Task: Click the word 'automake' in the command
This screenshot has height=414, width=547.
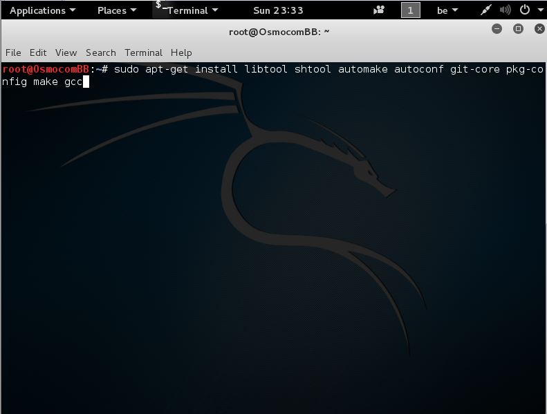Action: [x=363, y=69]
